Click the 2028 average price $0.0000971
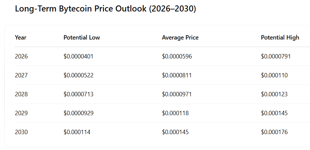Viewport: 310px width, 150px height. (x=177, y=94)
